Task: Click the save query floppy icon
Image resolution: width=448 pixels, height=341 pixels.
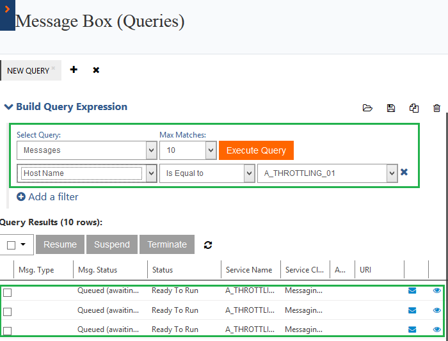Action: pos(391,108)
